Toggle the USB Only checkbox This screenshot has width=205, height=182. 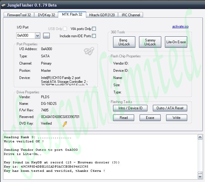pyautogui.click(x=65, y=29)
